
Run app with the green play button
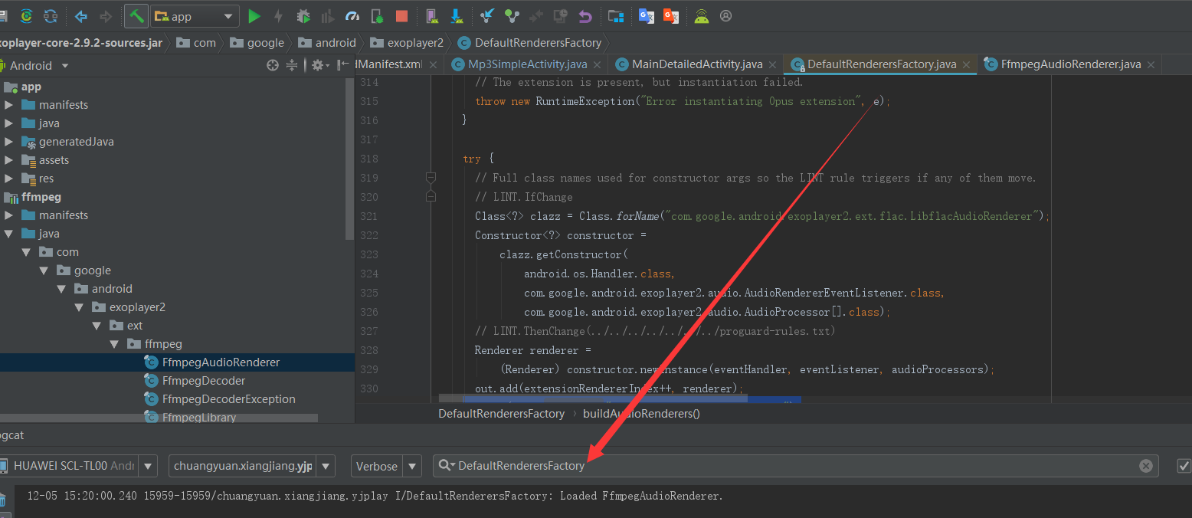pos(255,16)
